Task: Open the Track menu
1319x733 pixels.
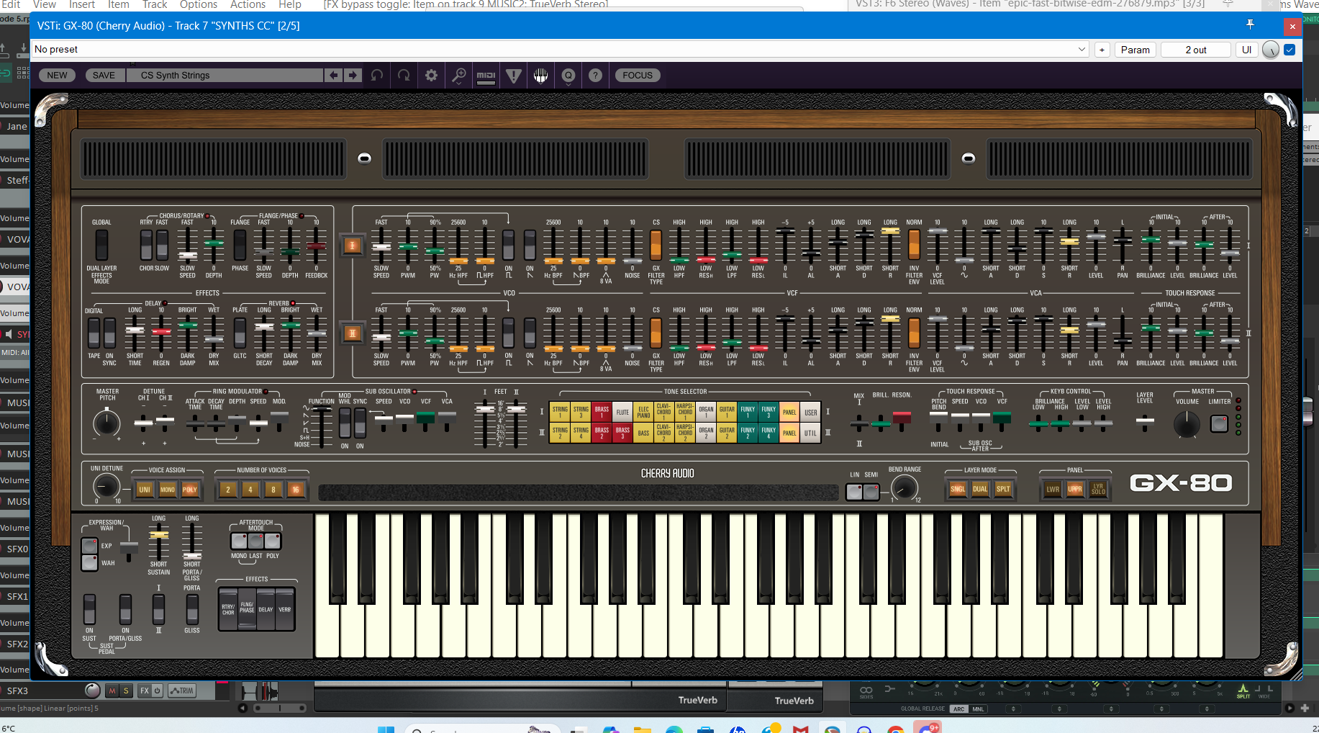Action: pos(154,4)
